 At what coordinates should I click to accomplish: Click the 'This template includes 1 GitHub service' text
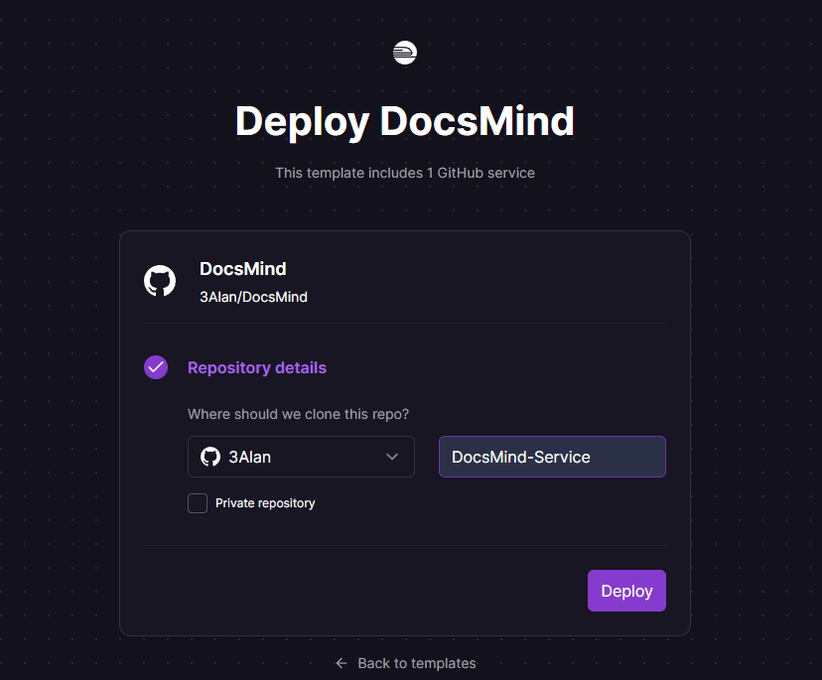point(405,173)
